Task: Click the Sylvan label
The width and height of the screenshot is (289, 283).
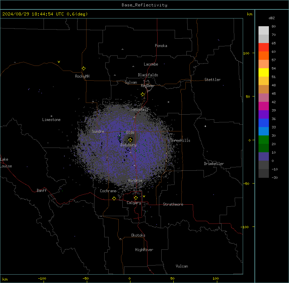Action: point(131,82)
